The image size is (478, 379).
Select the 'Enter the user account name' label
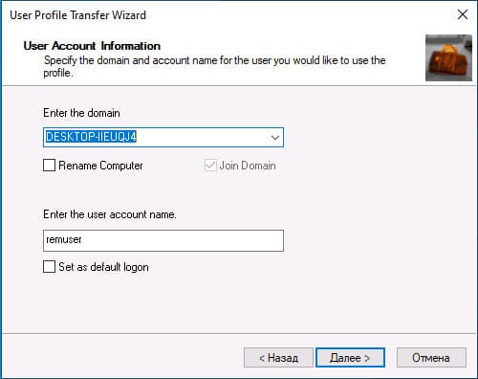tap(110, 214)
